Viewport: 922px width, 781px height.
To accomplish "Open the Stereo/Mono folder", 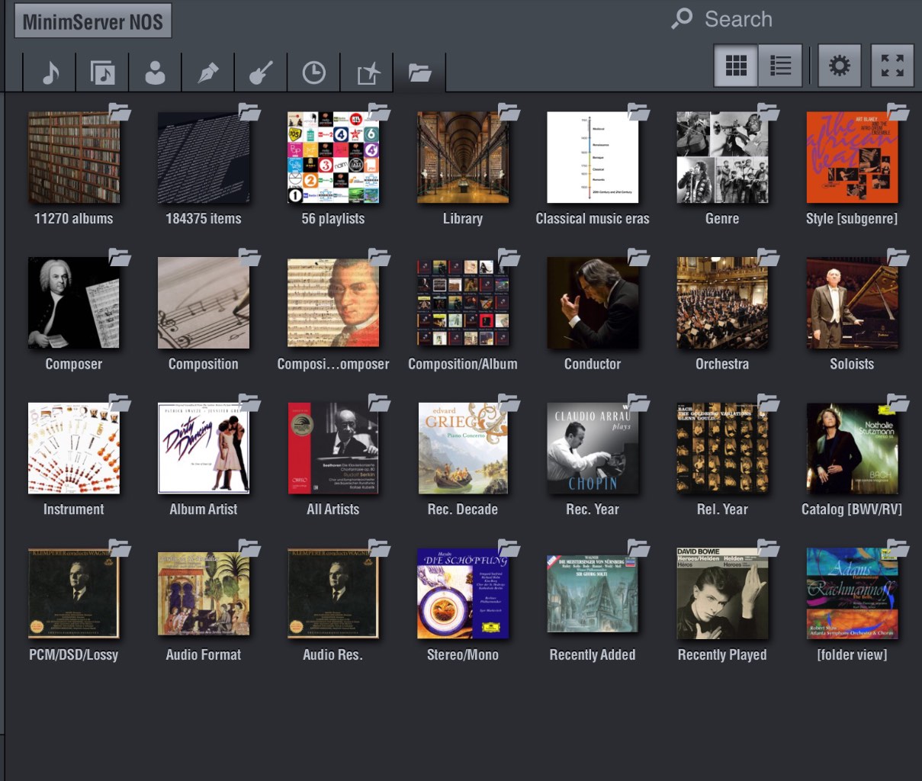I will [x=463, y=593].
